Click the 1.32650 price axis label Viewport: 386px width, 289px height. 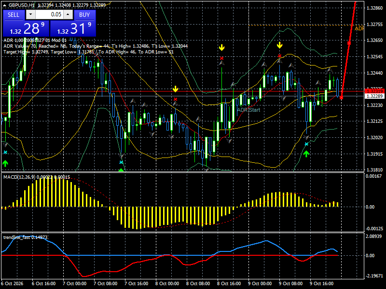[375, 40]
